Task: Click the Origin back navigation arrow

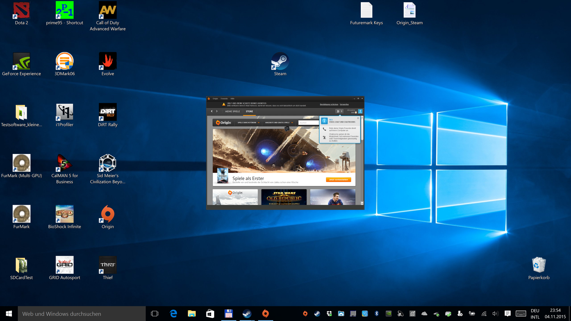Action: point(212,111)
